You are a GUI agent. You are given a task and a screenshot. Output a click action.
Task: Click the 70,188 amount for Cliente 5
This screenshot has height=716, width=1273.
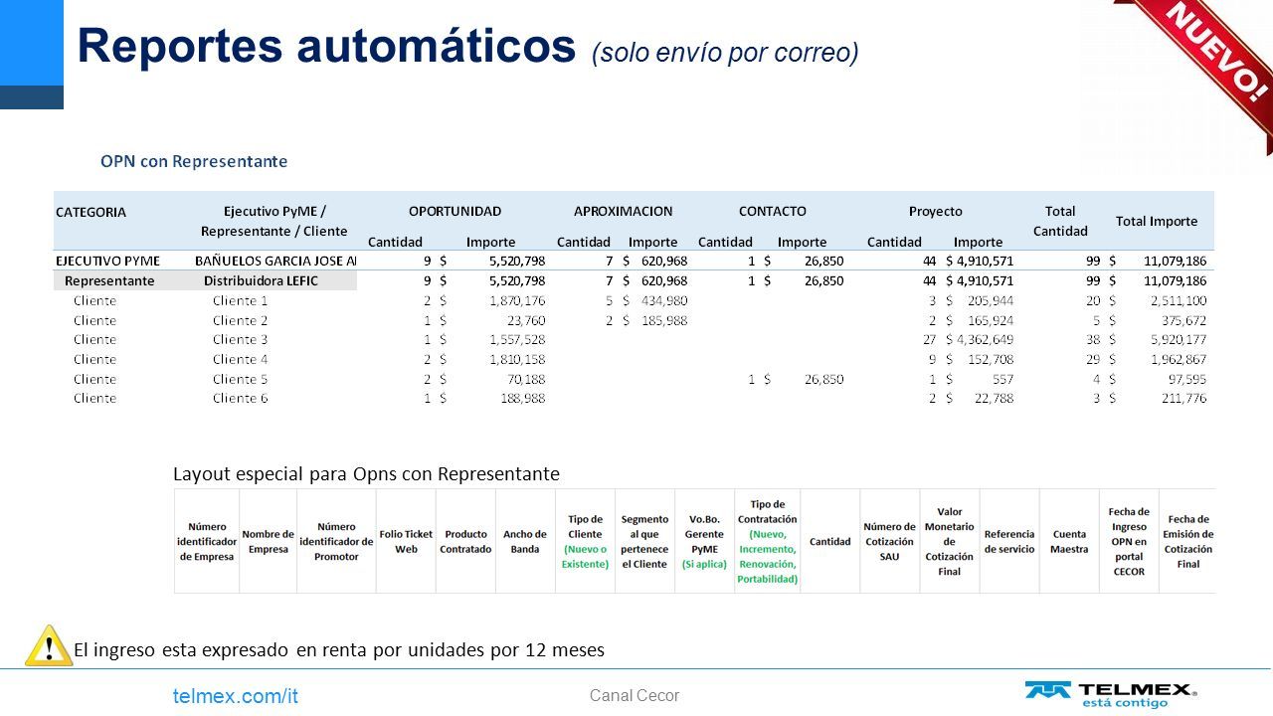tap(524, 379)
